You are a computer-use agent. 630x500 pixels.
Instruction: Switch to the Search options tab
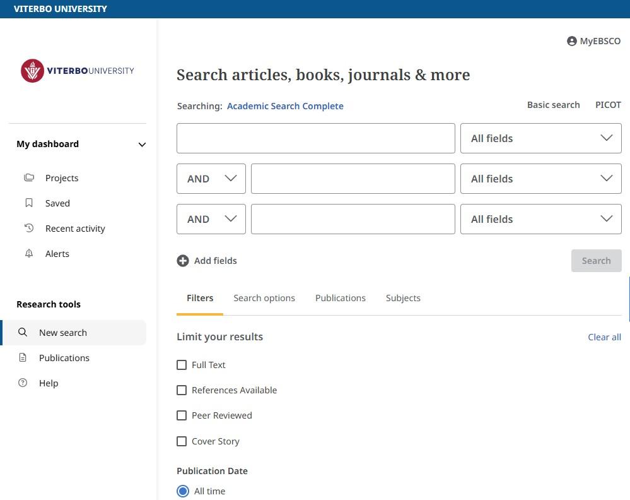[x=264, y=297]
